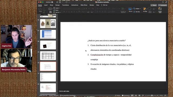Image resolution: width=173 pixels, height=97 pixels.
Task: Switch to Slide Sorter view icon
Action: coord(136,95)
